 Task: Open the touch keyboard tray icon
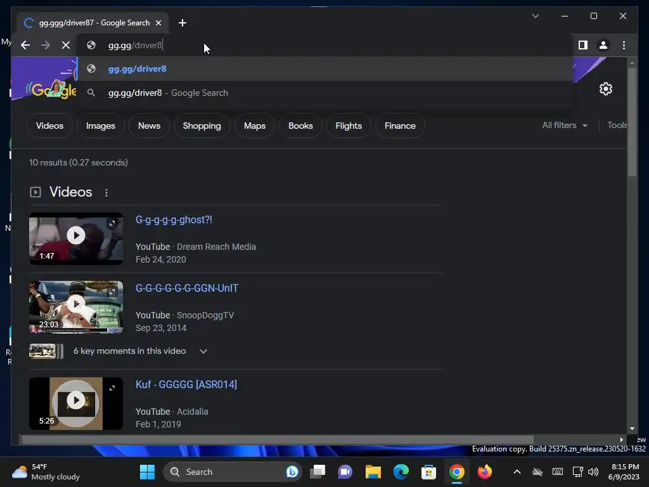pyautogui.click(x=558, y=472)
